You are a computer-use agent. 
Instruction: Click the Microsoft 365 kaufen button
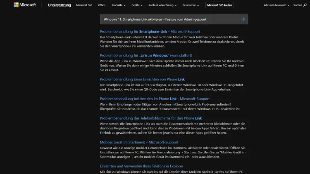coord(219,5)
